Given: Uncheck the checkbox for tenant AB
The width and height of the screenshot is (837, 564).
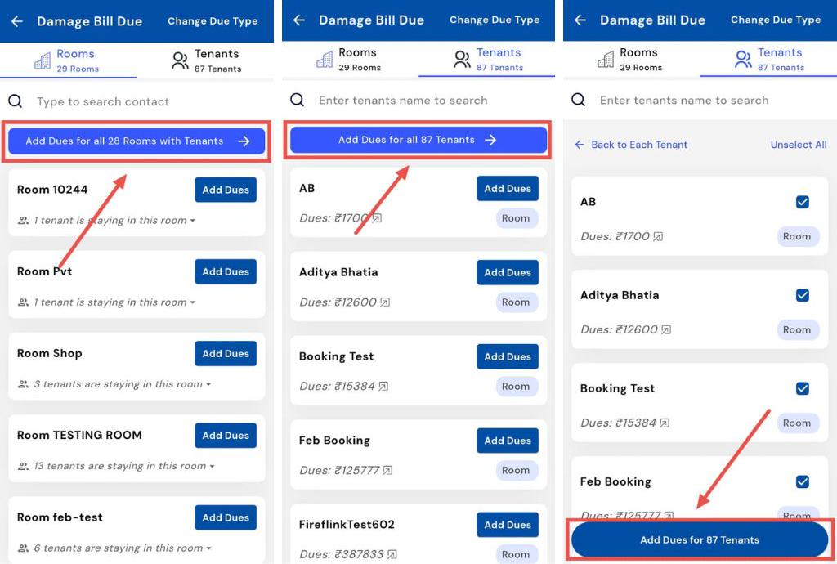Looking at the screenshot, I should click(x=802, y=202).
